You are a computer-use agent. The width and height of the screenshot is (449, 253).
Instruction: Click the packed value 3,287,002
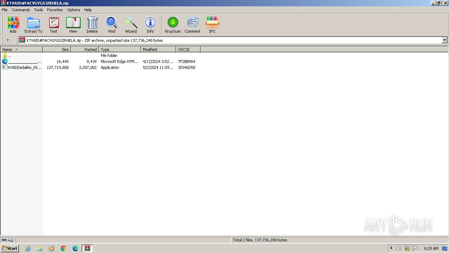(88, 67)
